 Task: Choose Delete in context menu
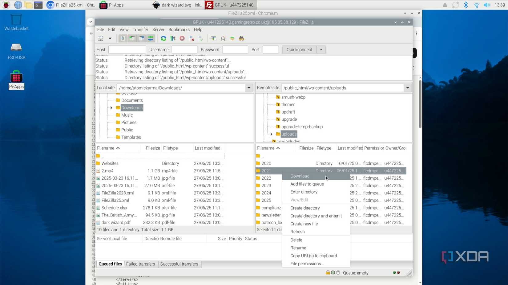pos(316,240)
